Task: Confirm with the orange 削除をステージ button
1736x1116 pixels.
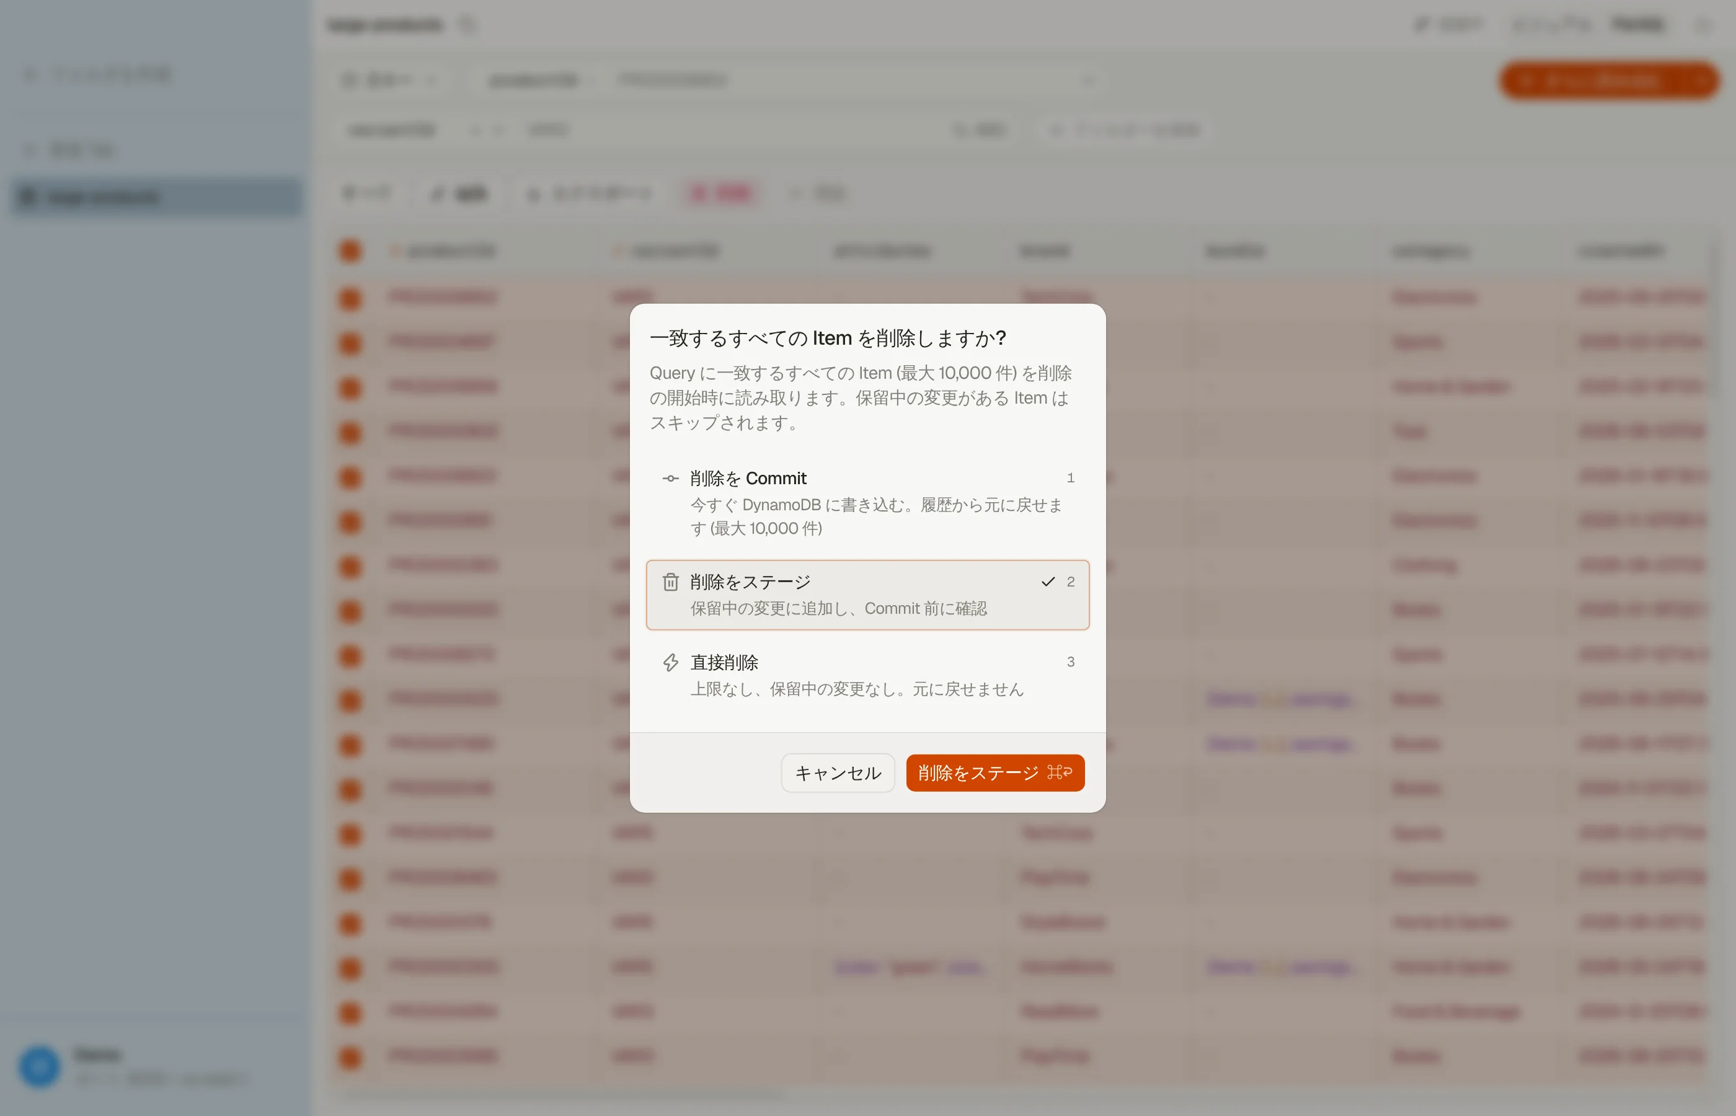Action: point(995,773)
